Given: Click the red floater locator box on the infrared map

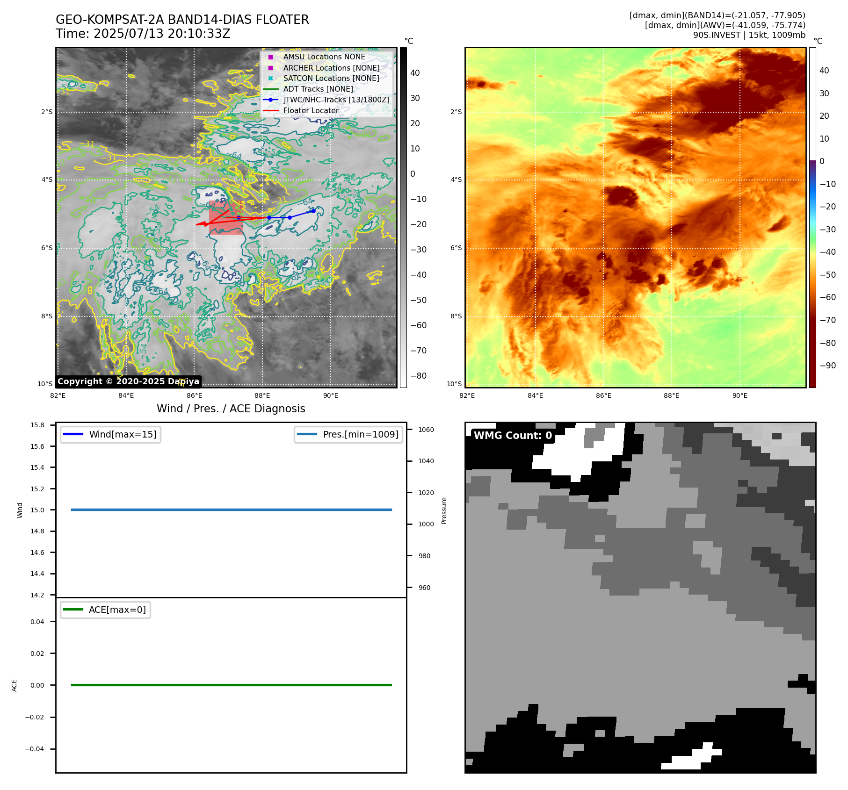Looking at the screenshot, I should click(x=226, y=217).
